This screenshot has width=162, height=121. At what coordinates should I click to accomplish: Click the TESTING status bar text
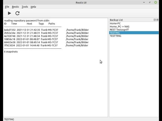tap(9, 119)
